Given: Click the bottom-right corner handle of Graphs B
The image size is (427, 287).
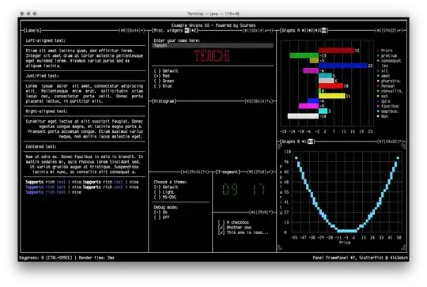Looking at the screenshot, I should click(404, 247).
